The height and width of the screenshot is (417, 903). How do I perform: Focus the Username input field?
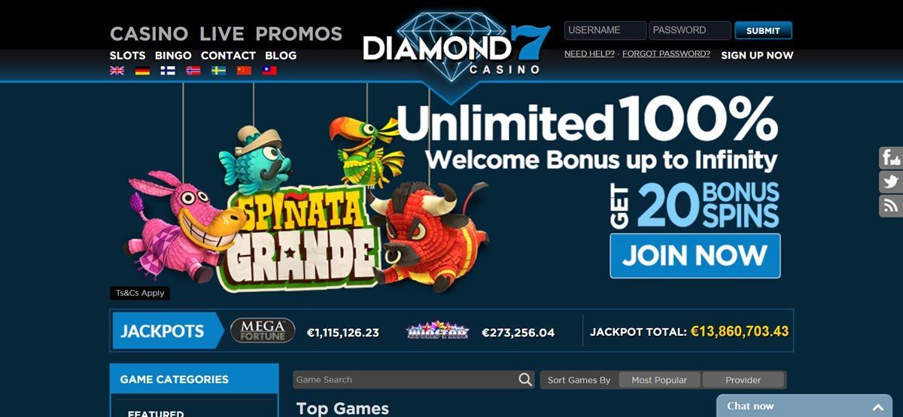pos(605,31)
